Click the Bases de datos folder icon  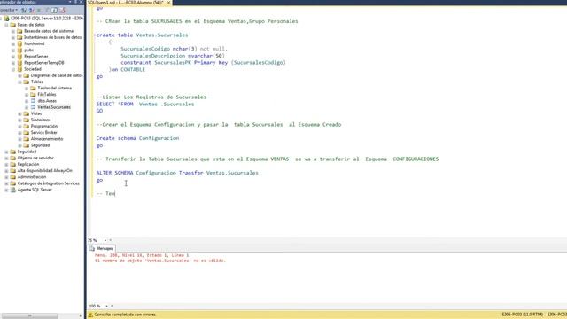13,25
